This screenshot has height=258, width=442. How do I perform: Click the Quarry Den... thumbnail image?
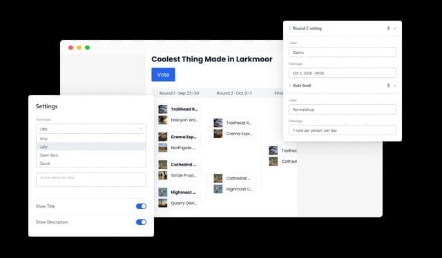tap(163, 203)
